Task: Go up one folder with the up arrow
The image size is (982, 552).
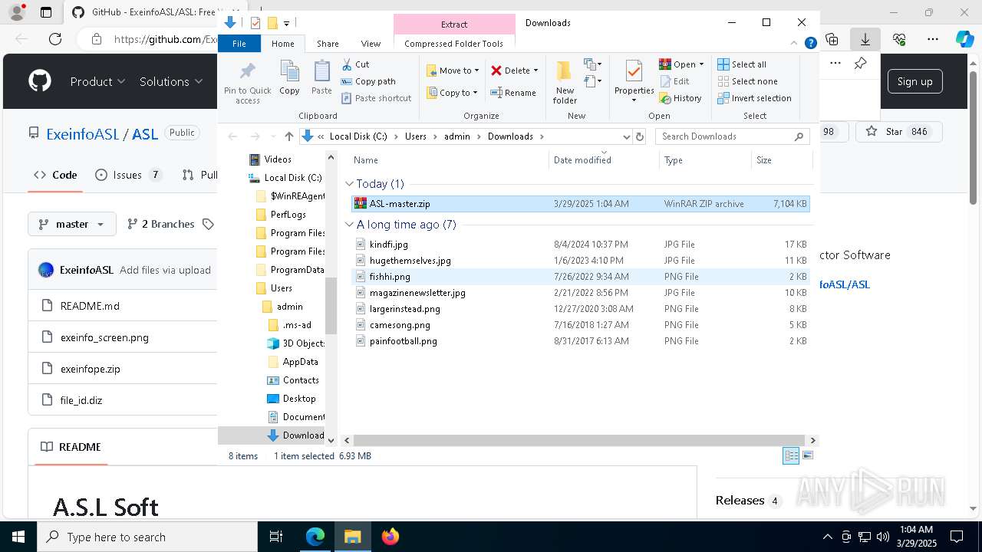Action: (288, 136)
